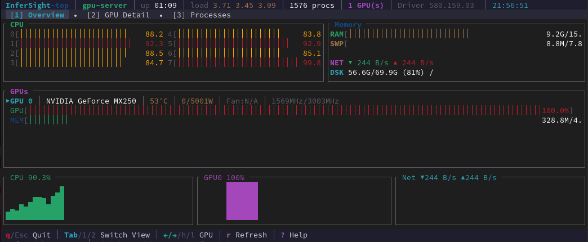Click the Memory panel title

tap(348, 24)
